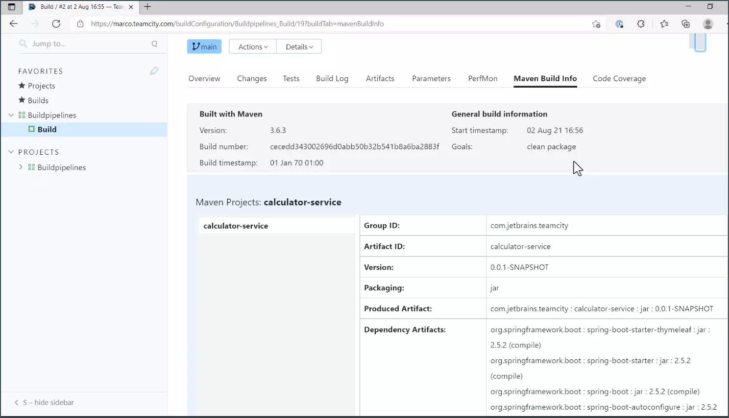Refresh the browser page
The height and width of the screenshot is (418, 729).
point(56,23)
